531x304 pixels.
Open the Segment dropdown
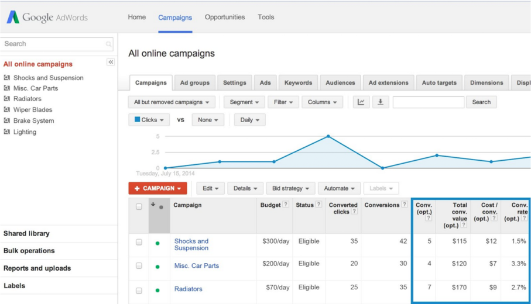pos(244,102)
